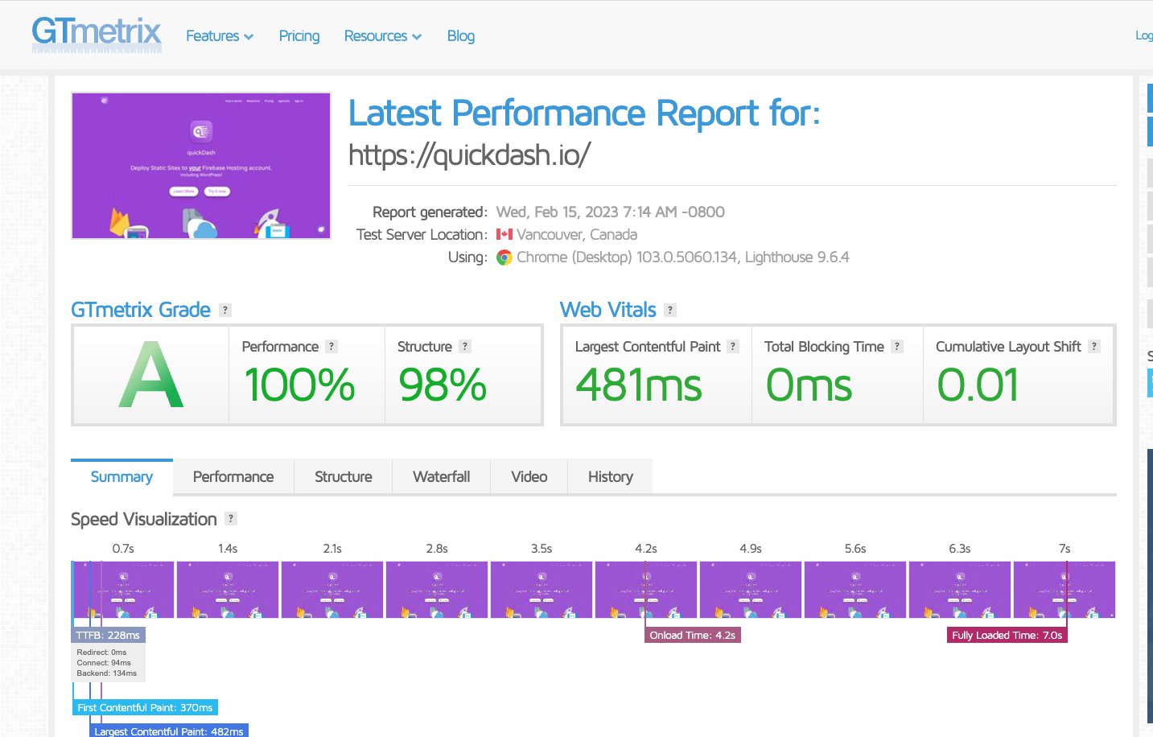The width and height of the screenshot is (1153, 737).
Task: Open the GTmetrix Grade help tooltip
Action: [225, 309]
